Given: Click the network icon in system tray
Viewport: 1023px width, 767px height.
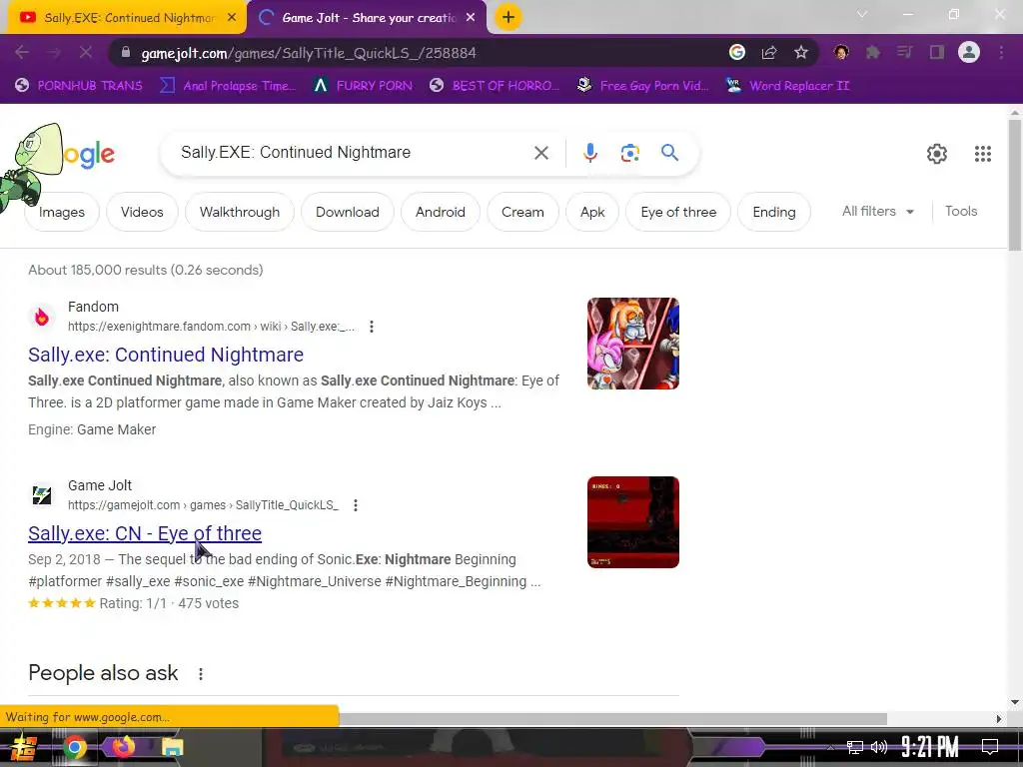Looking at the screenshot, I should click(855, 747).
